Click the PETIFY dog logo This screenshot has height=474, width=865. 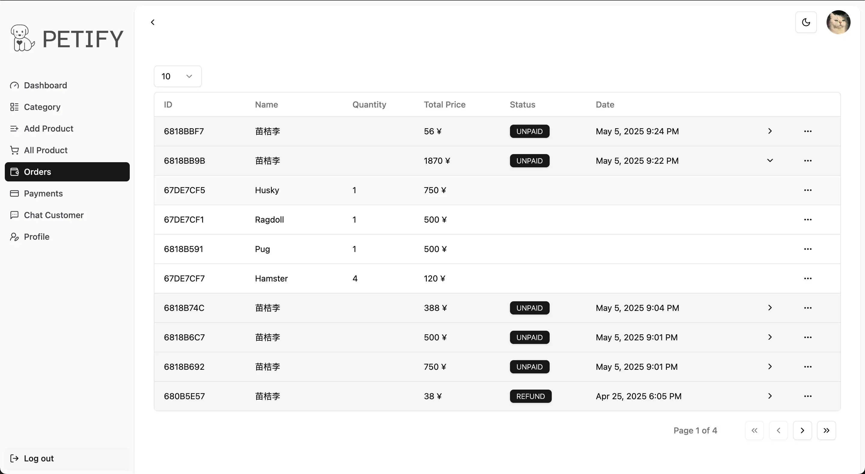(22, 38)
